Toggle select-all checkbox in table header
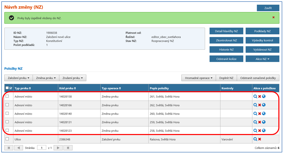Screen dimensions: 283x154 coord(7,88)
